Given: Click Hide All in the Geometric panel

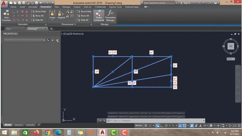Looking at the screenshot, I should pos(37,20).
